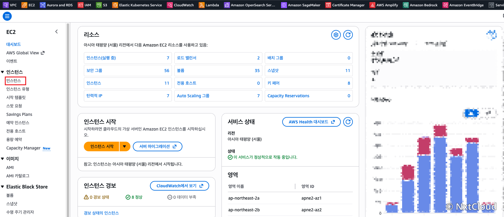Open Savings Plans in the sidebar

[19, 114]
